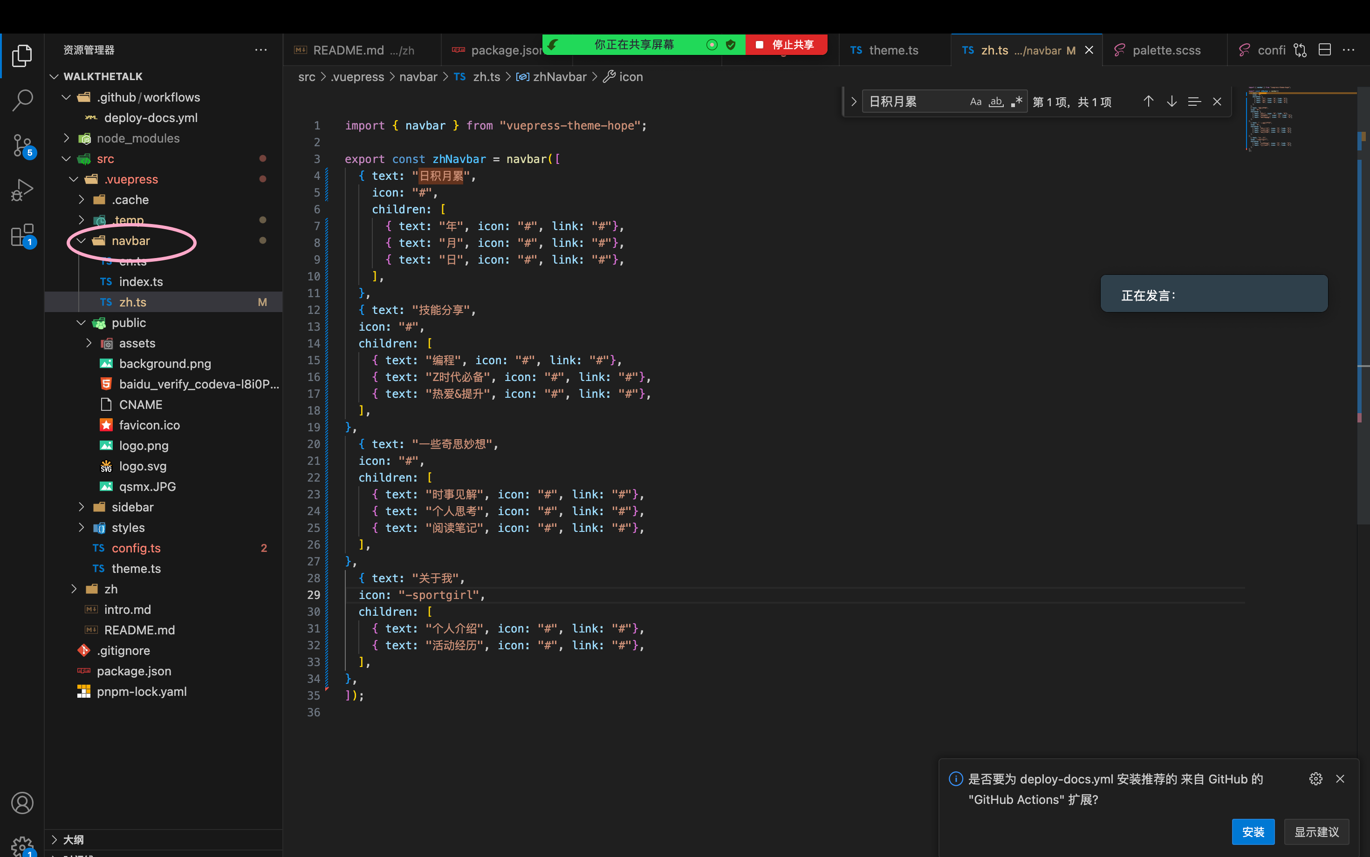Click find in selection icon
This screenshot has width=1370, height=857.
[x=1194, y=102]
